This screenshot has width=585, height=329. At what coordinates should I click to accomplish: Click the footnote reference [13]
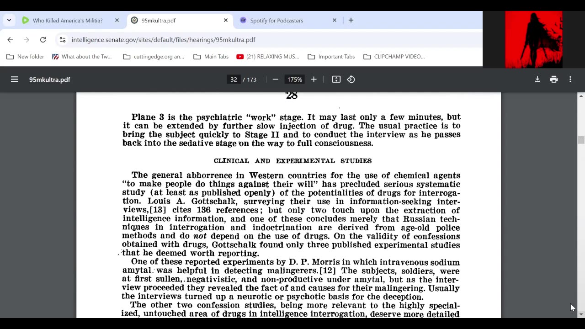pos(158,210)
